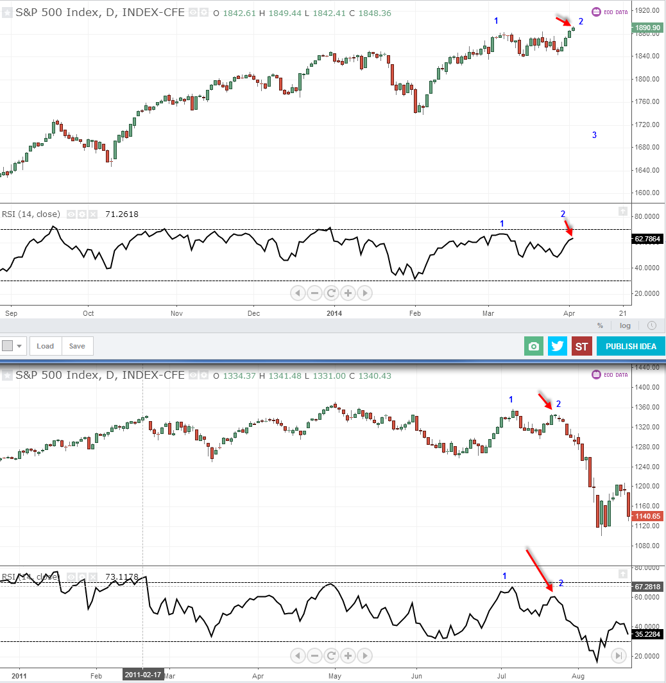Click the EOD Data badge on the top chart
666x683 pixels.
[x=610, y=12]
